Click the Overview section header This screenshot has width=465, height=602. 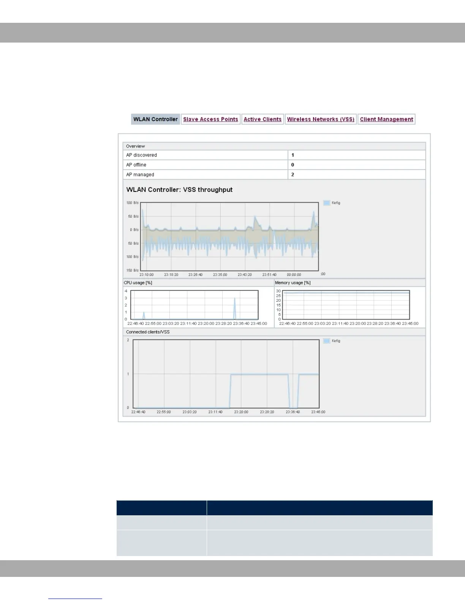(x=136, y=146)
